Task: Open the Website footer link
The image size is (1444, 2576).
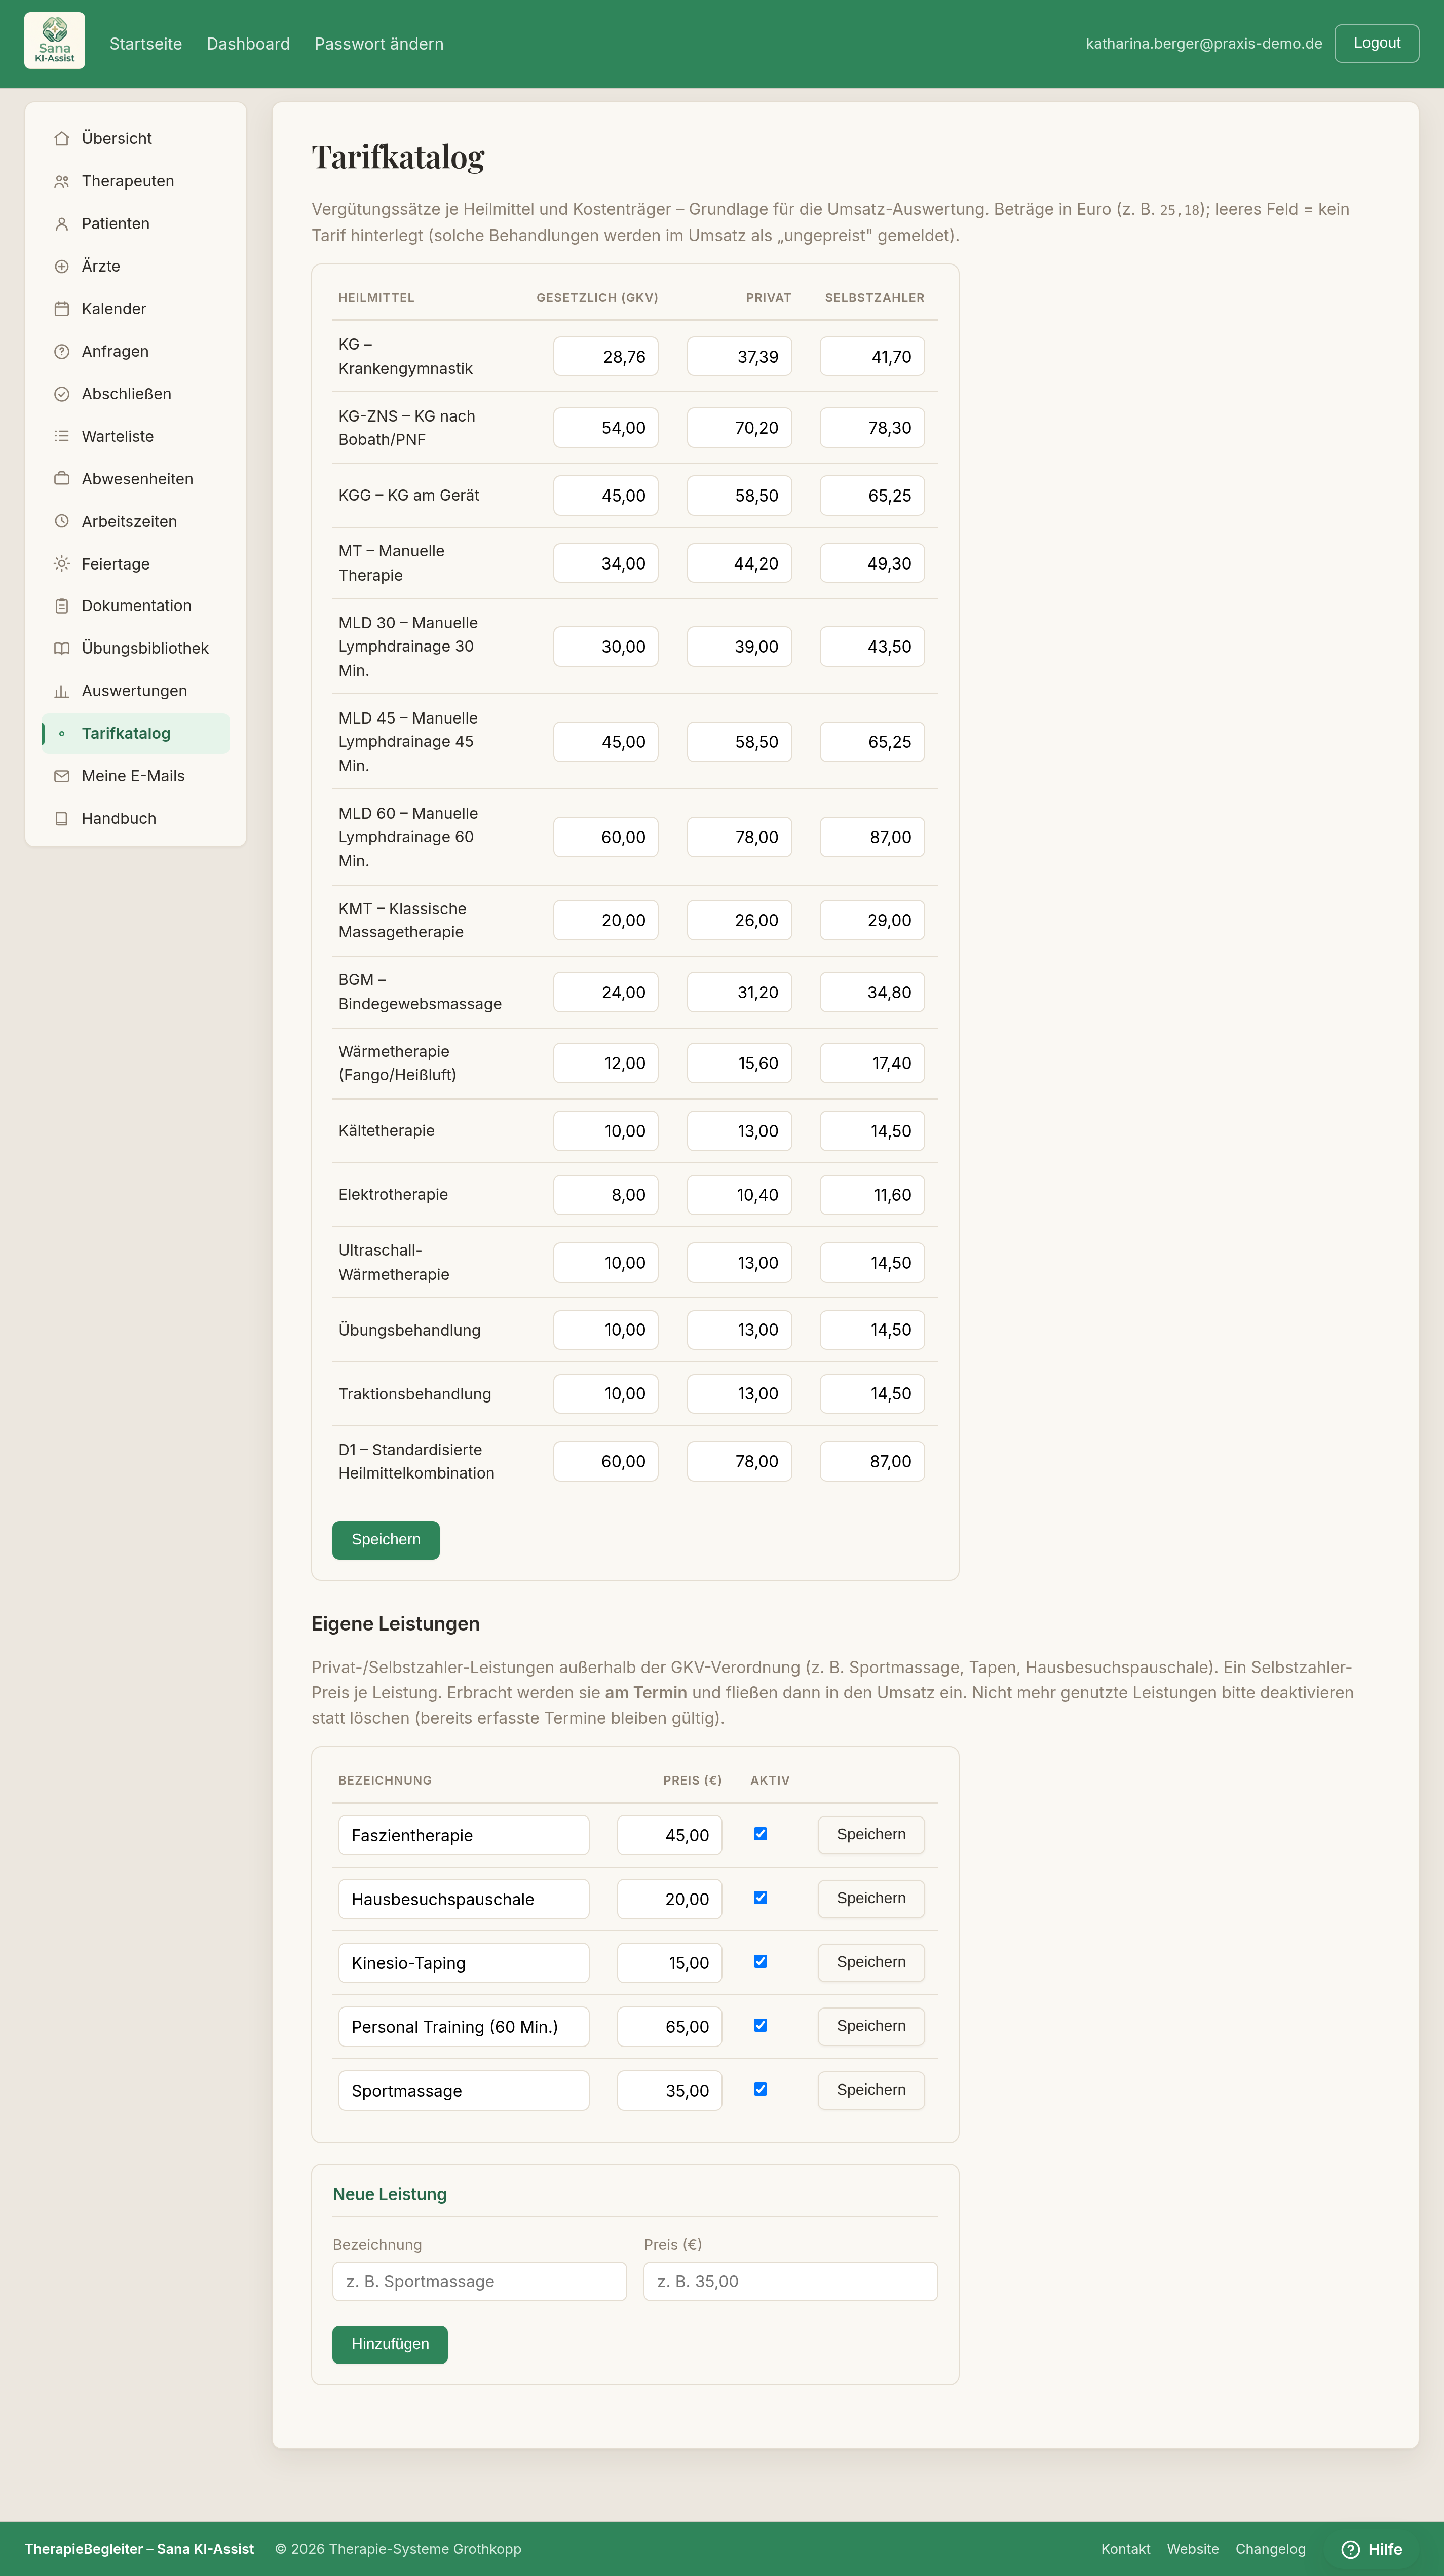Action: 1193,2549
